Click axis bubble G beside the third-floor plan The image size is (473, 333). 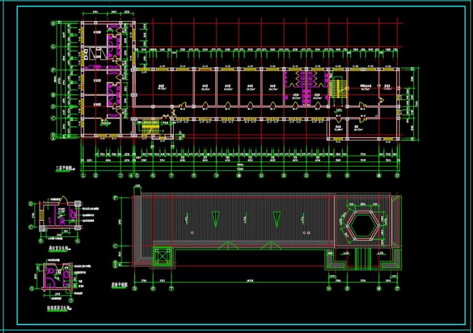point(53,47)
